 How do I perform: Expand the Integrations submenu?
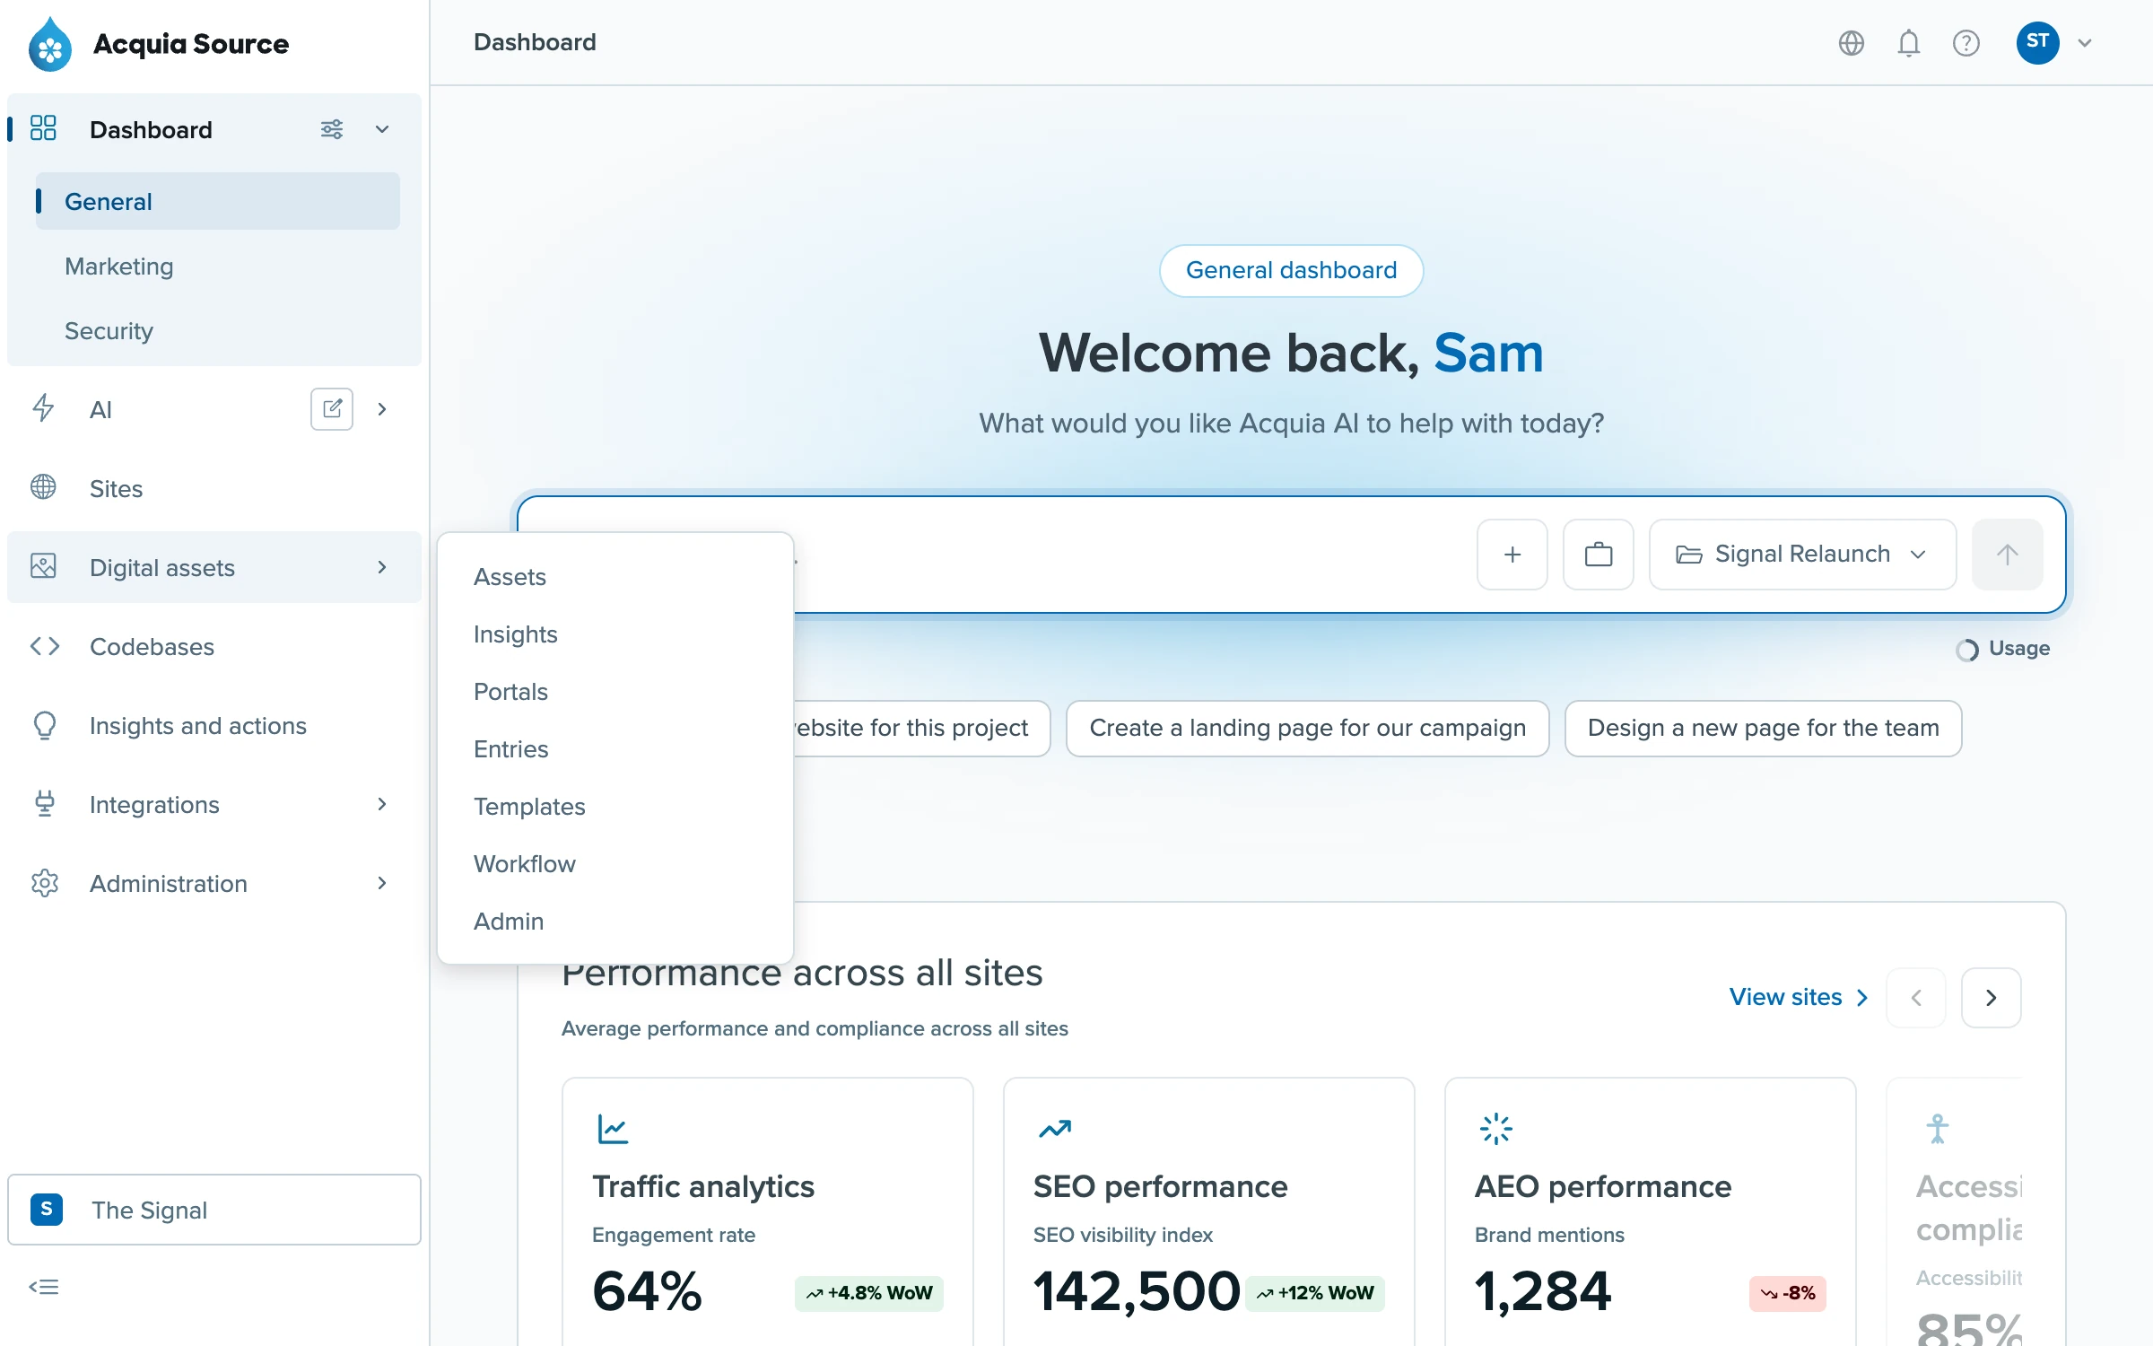382,804
